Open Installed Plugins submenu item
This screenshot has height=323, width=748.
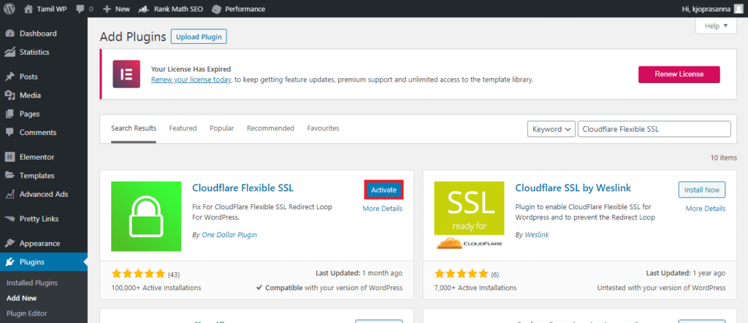(x=32, y=282)
